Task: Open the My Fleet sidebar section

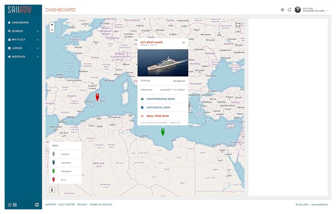Action: coord(23,40)
